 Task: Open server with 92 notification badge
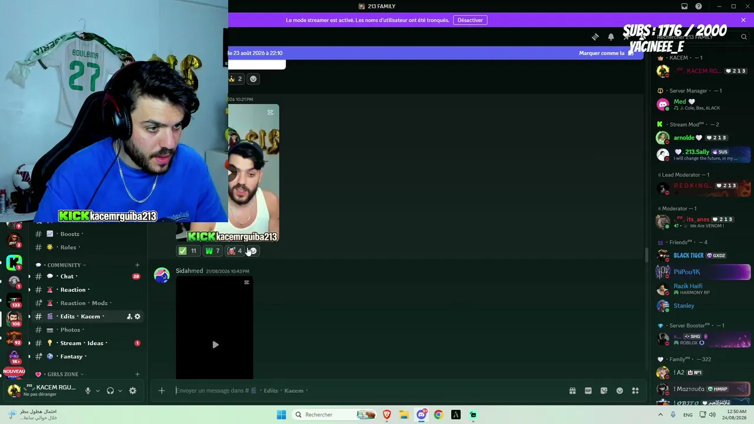[x=14, y=339]
